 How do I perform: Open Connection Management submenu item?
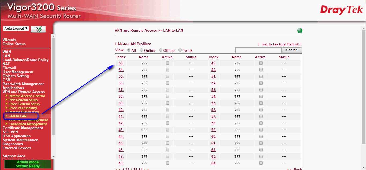click(x=28, y=124)
